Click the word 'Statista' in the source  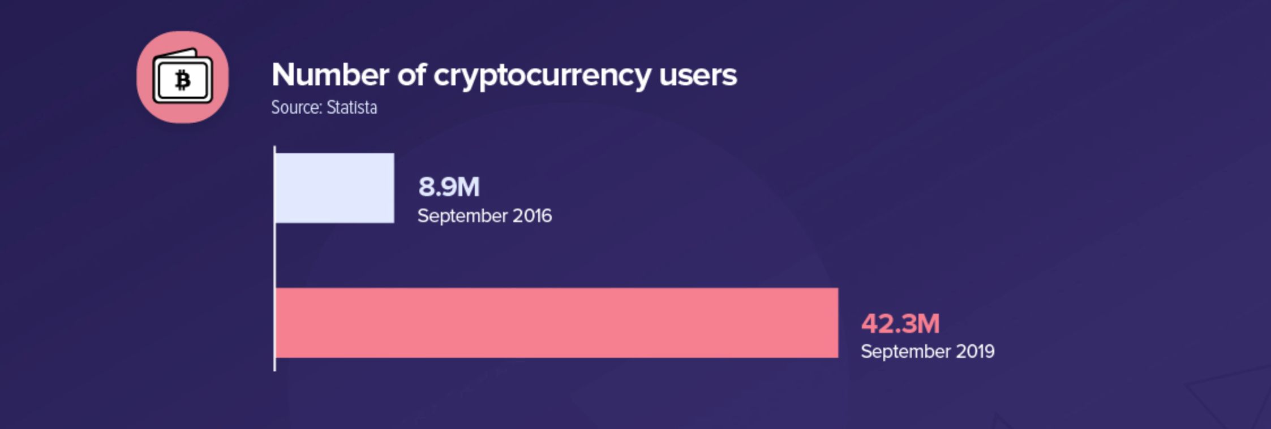351,107
